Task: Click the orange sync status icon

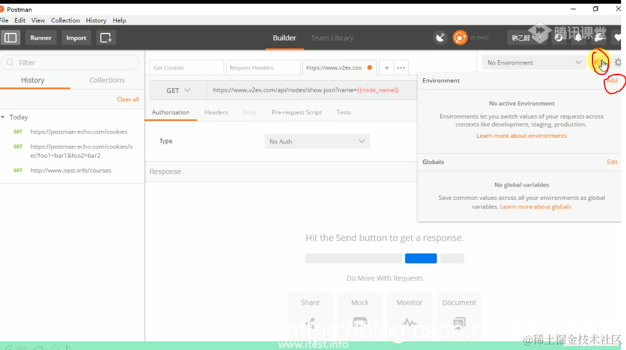Action: coord(460,38)
